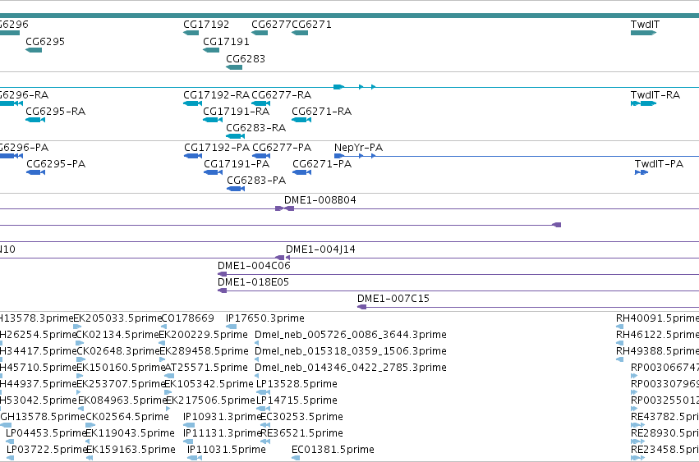Click the CG6271 gene feature arrow
The width and height of the screenshot is (699, 462).
(300, 33)
